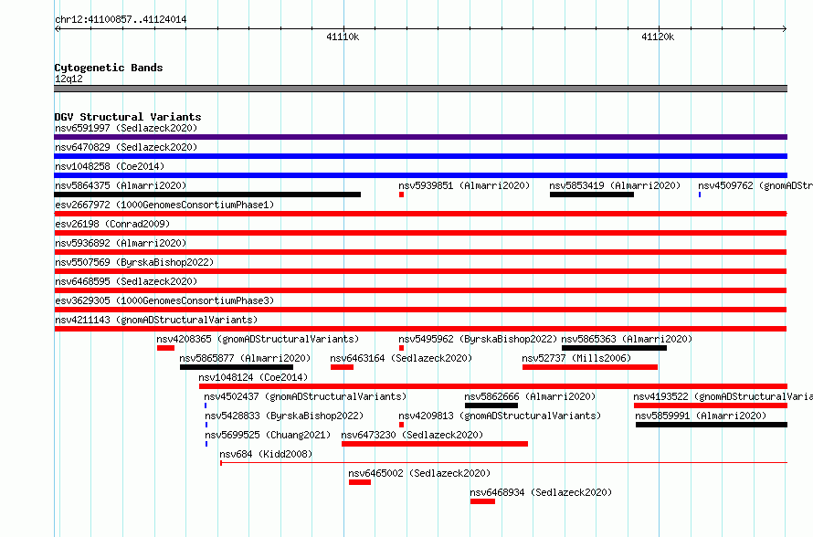Click nsv684 (Kidd2008) label

tap(266, 454)
